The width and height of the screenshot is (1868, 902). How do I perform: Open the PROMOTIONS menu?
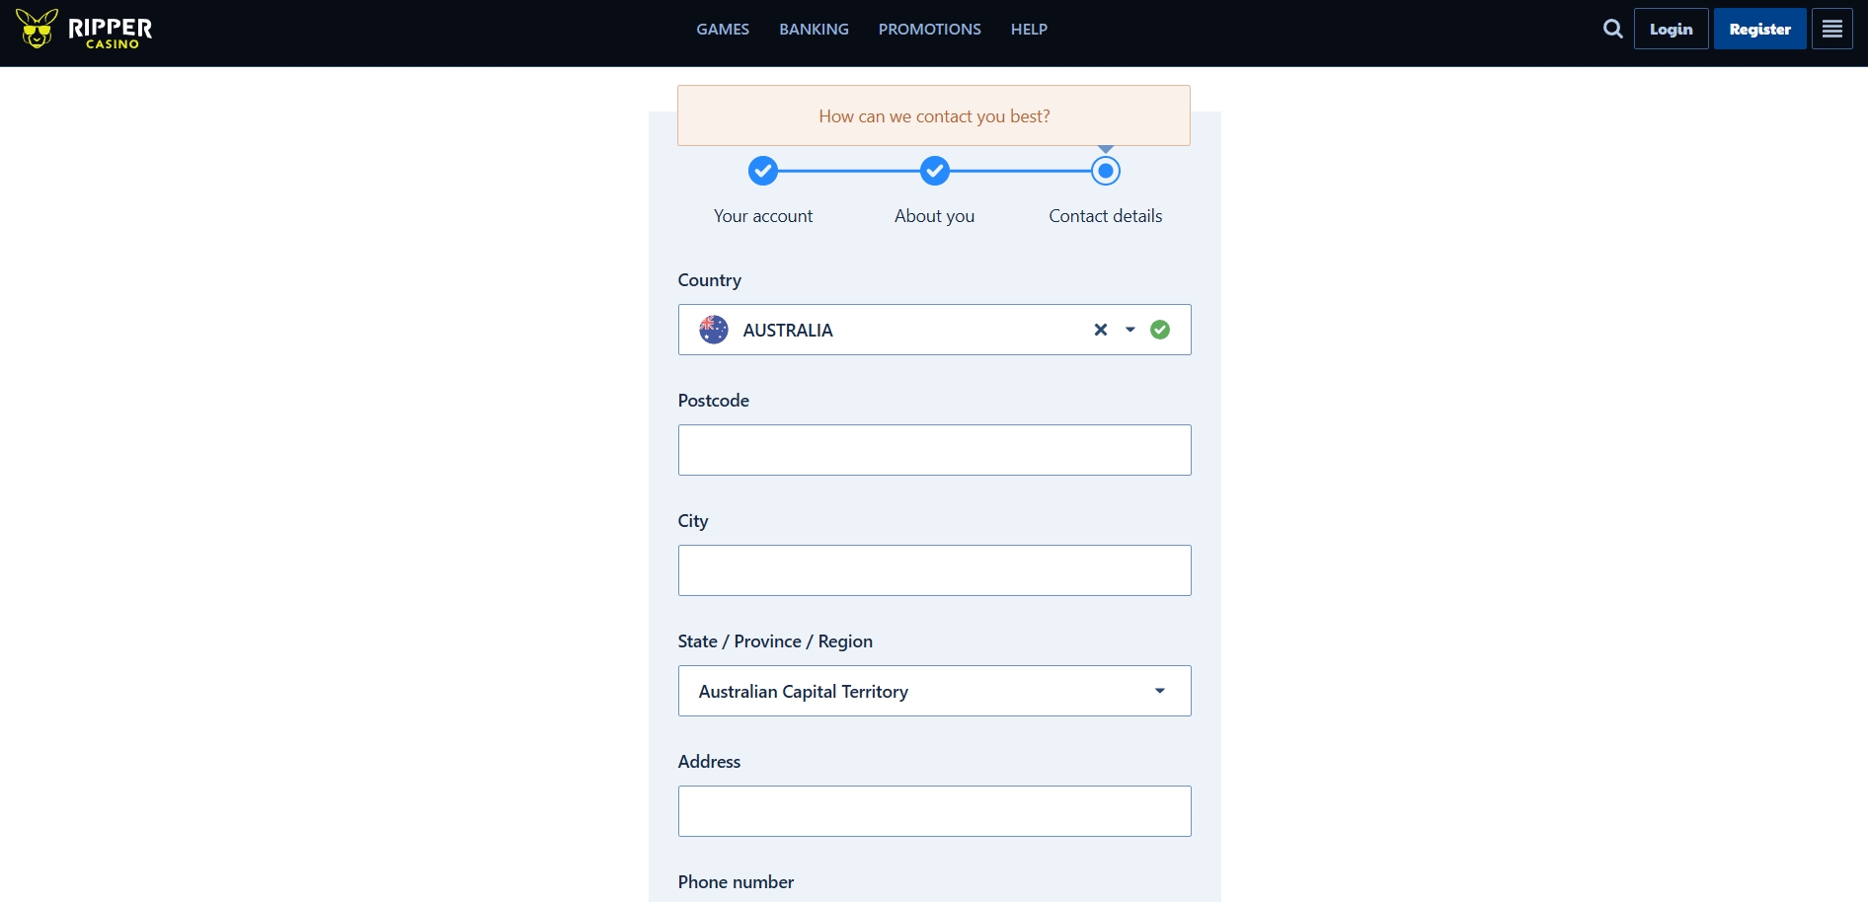(x=929, y=29)
